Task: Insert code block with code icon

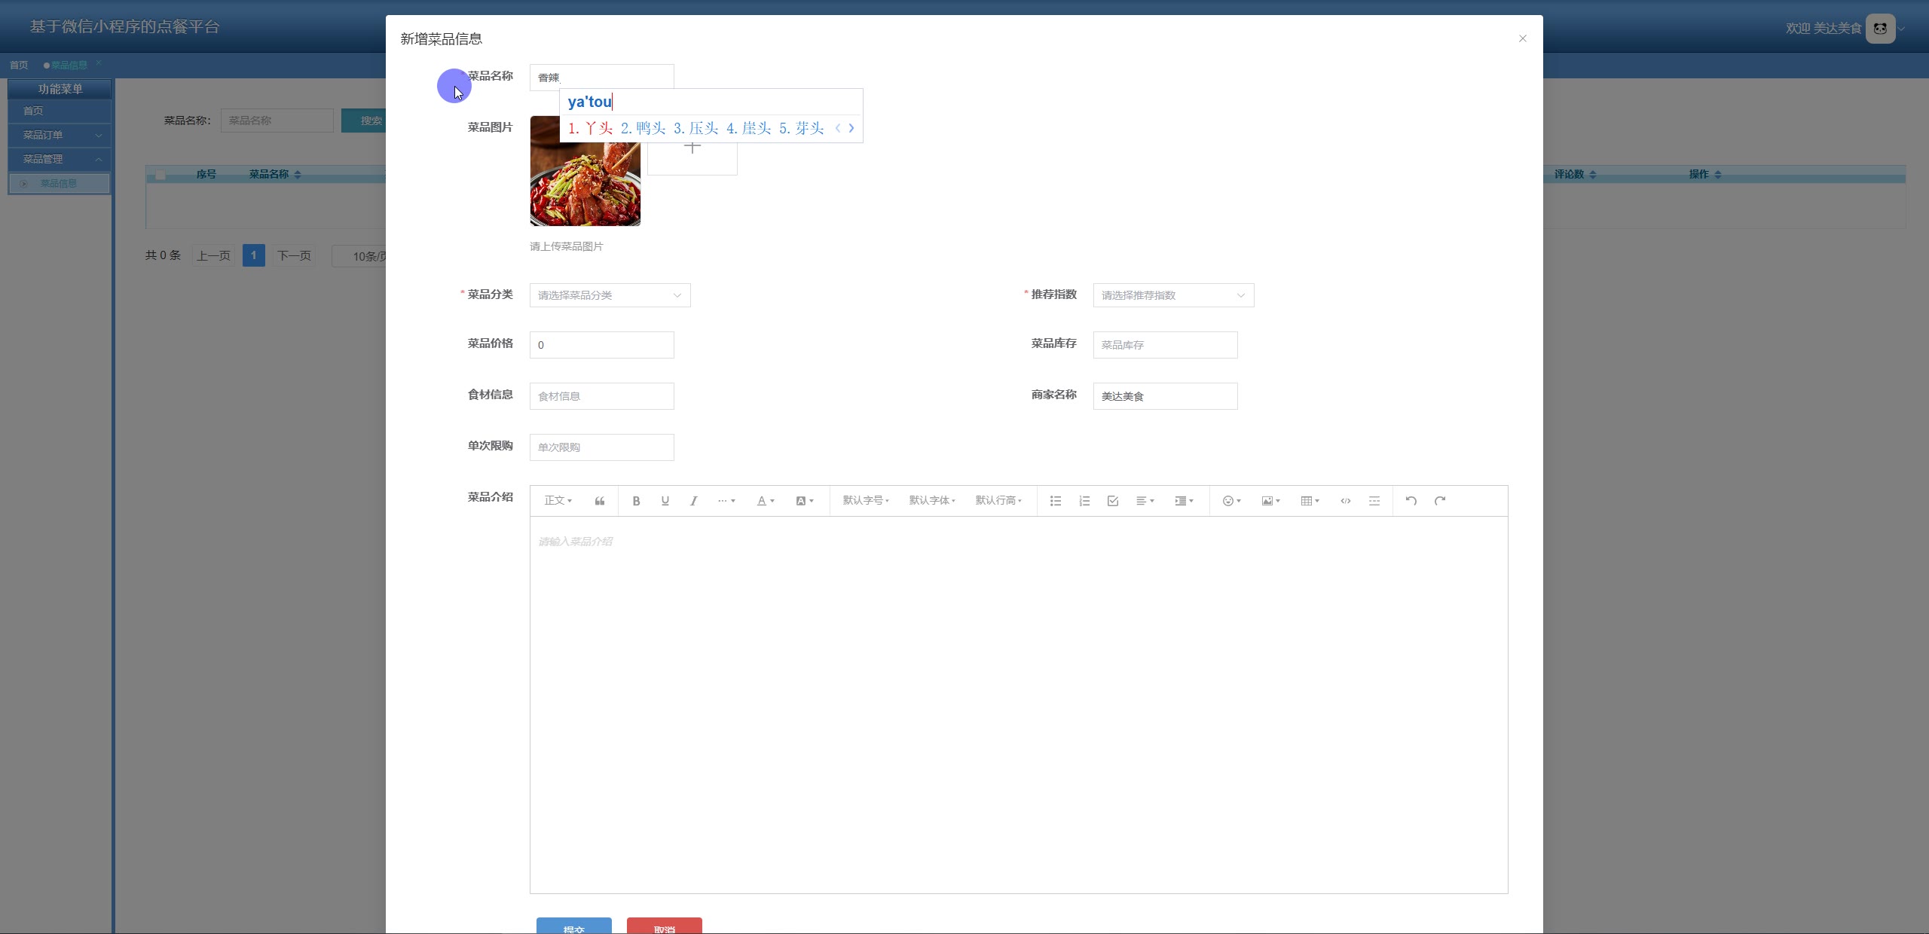Action: click(x=1346, y=501)
